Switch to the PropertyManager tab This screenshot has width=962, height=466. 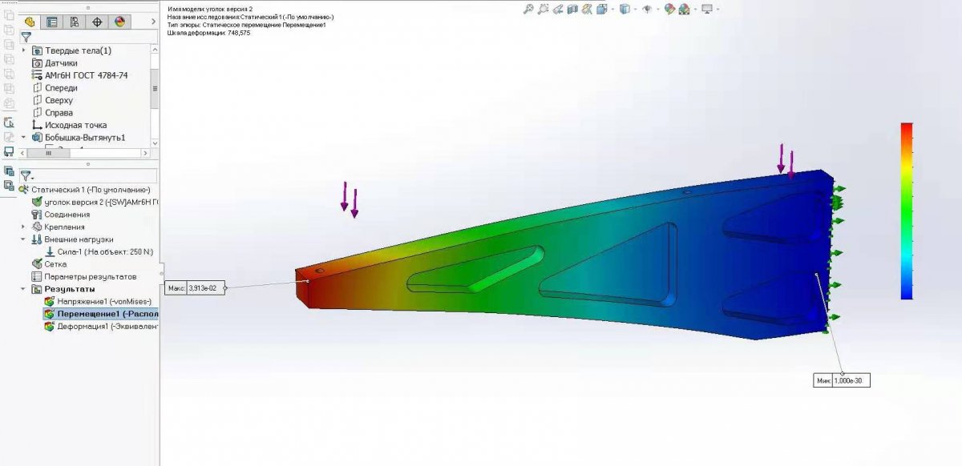[52, 22]
